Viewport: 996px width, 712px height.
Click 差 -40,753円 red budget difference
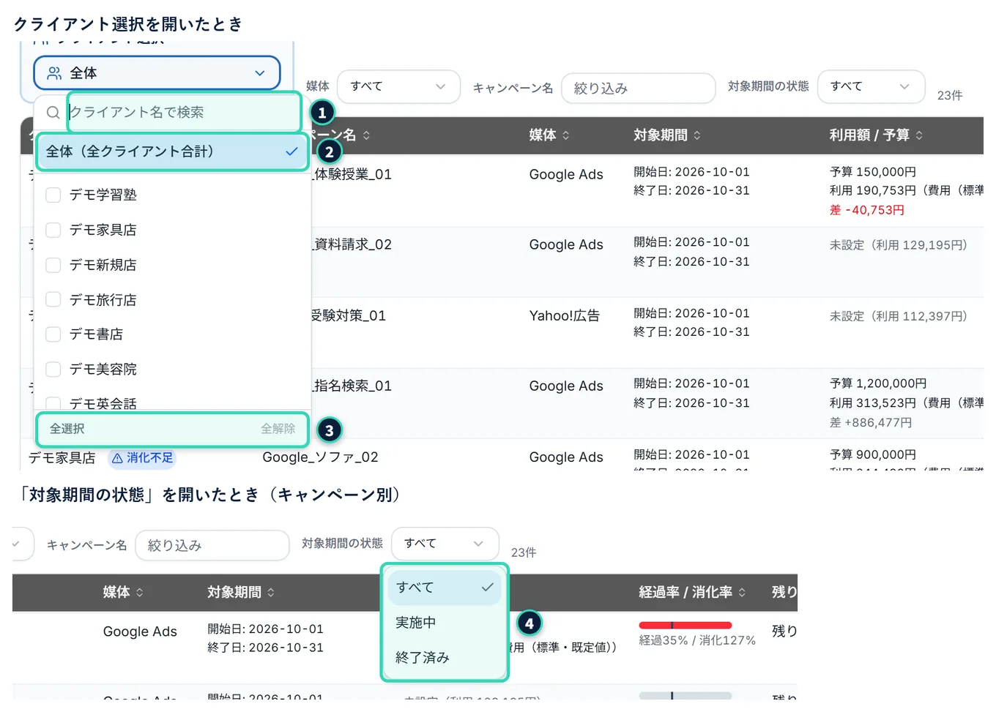pyautogui.click(x=866, y=211)
